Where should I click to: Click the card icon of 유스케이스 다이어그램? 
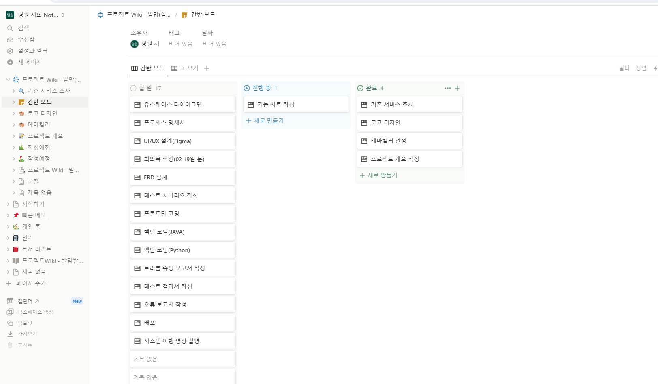[137, 105]
